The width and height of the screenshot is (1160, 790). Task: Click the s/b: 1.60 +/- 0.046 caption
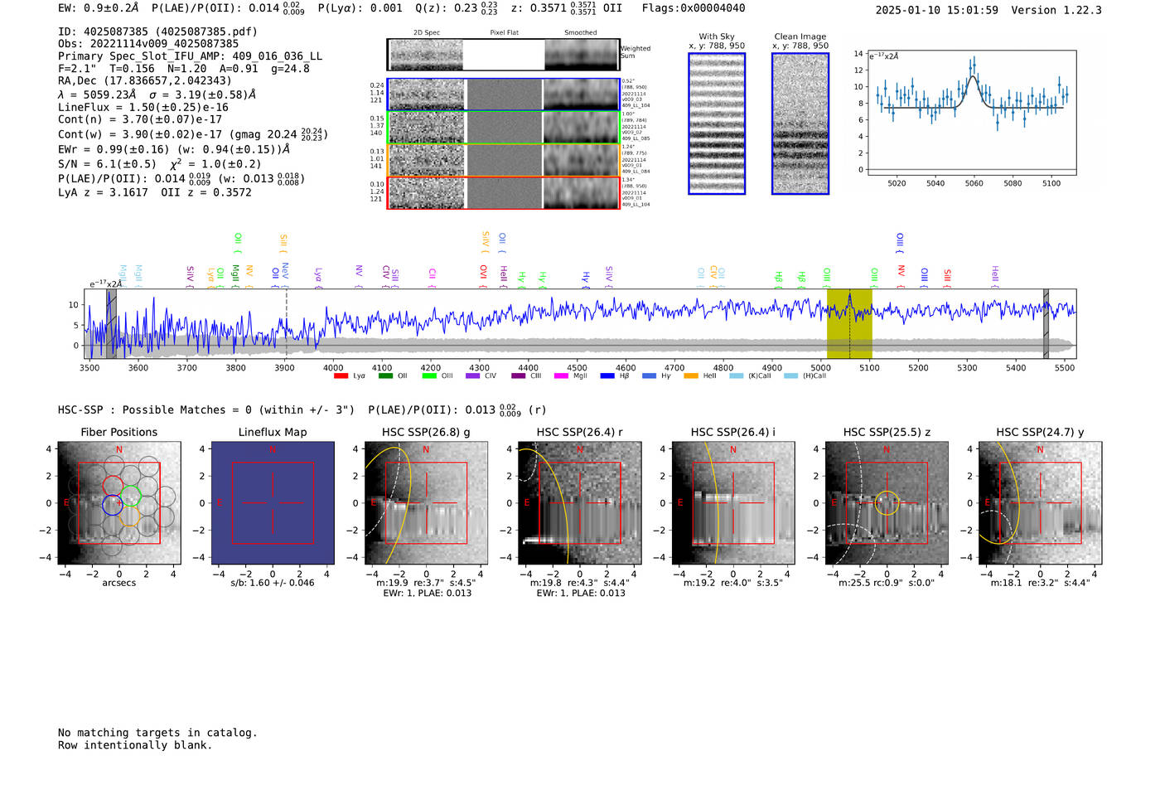273,583
